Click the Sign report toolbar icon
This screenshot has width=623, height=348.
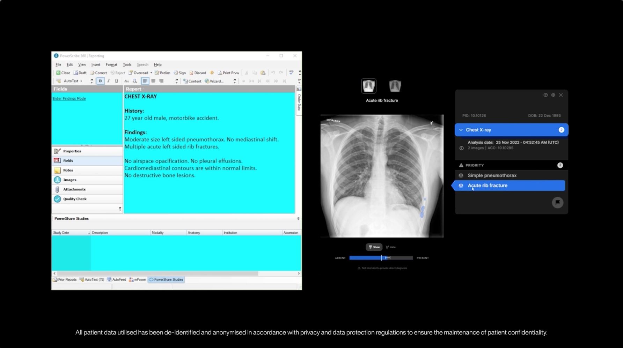tap(180, 73)
